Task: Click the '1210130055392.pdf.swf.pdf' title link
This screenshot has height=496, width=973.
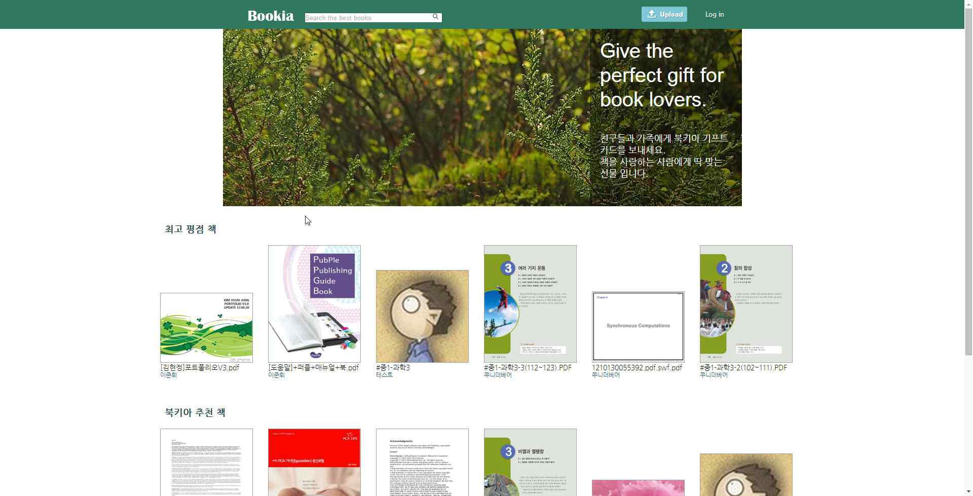Action: pyautogui.click(x=637, y=368)
